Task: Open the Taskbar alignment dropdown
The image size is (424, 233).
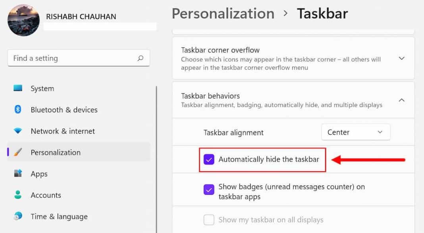Action: (355, 132)
